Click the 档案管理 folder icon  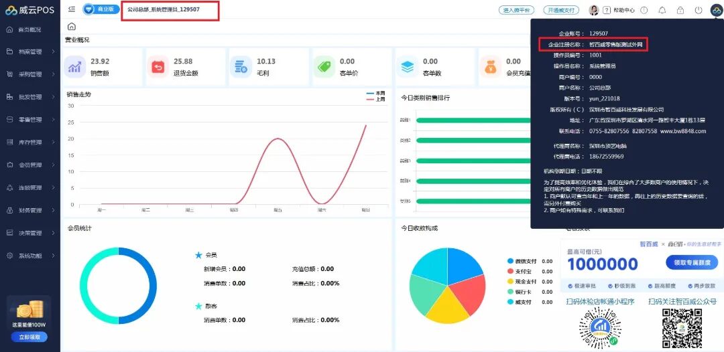coord(9,52)
